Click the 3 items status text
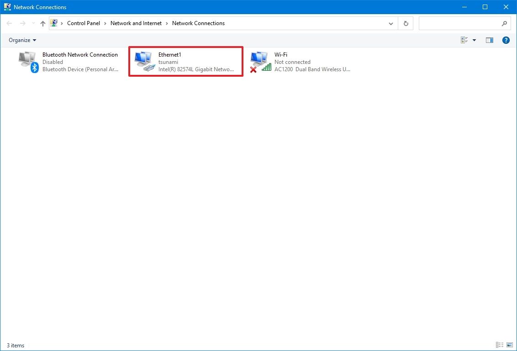The image size is (517, 351). [x=15, y=345]
